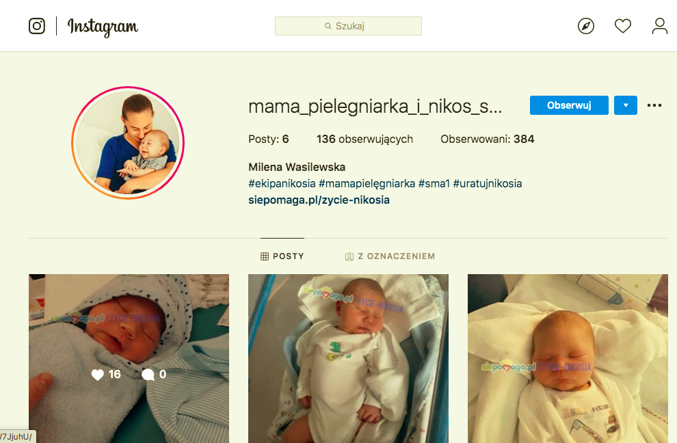This screenshot has width=677, height=443.
Task: Click the likes heart on the first post
Action: coord(98,375)
